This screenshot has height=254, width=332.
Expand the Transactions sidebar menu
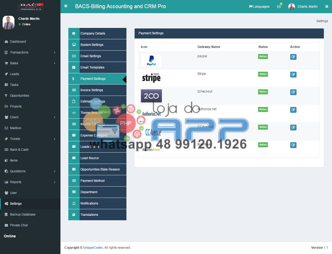[x=30, y=52]
